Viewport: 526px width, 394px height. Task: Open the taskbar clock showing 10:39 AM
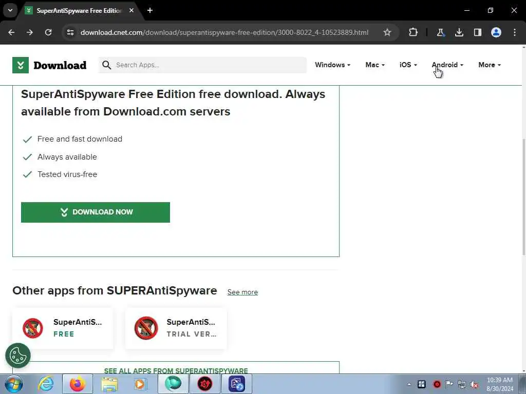click(499, 384)
